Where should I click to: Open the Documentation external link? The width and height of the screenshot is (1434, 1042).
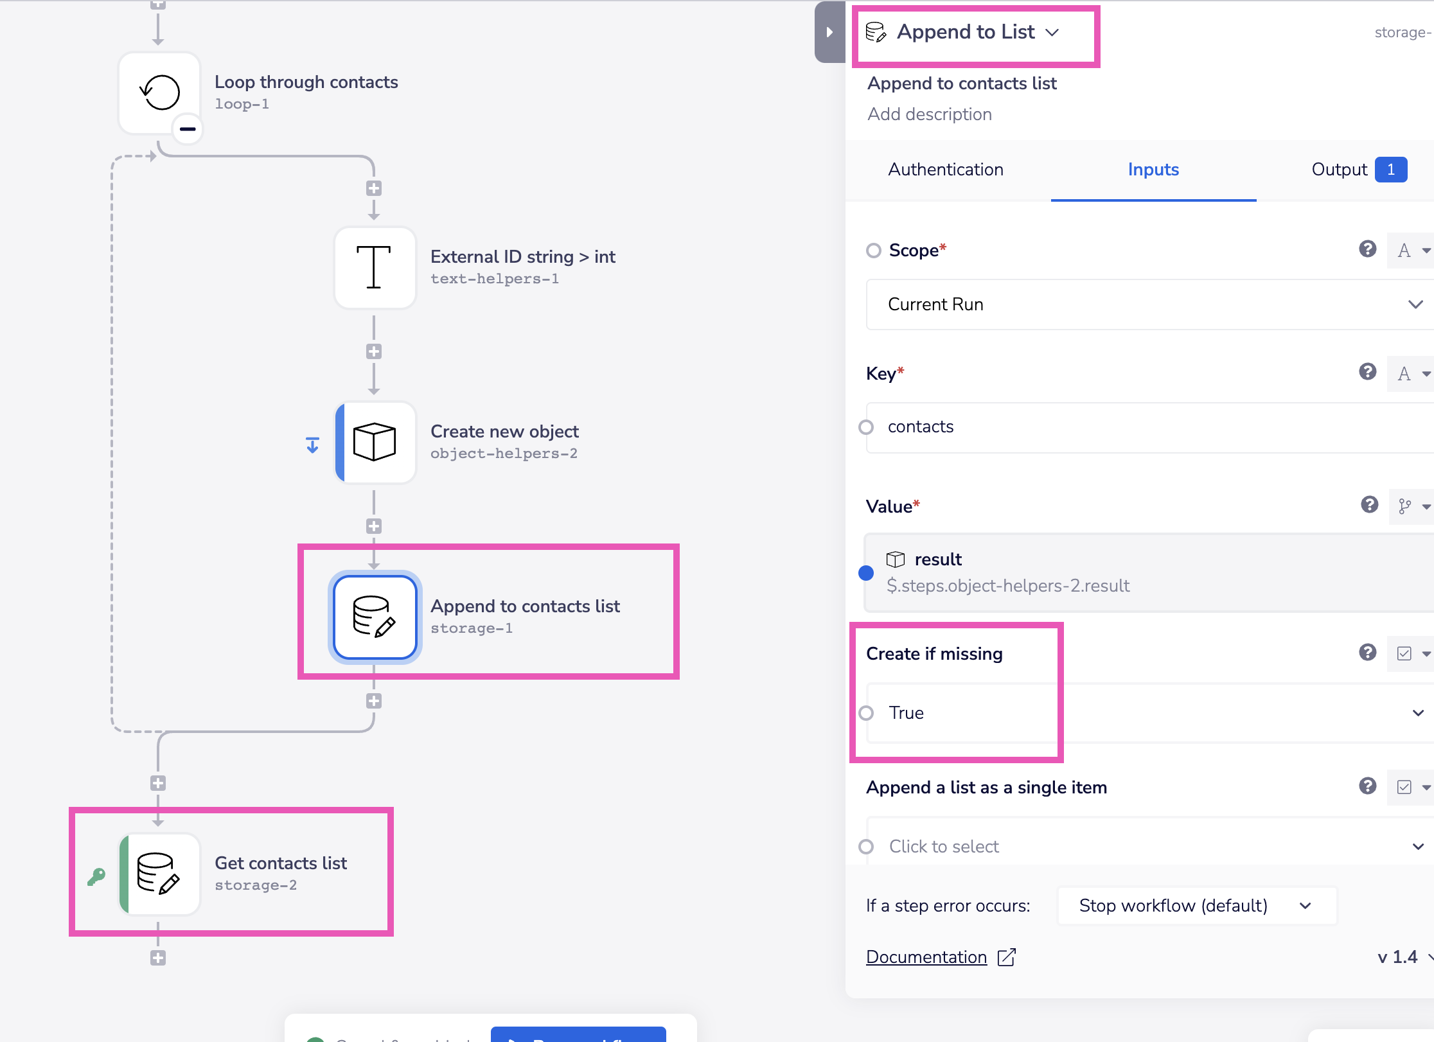[942, 957]
